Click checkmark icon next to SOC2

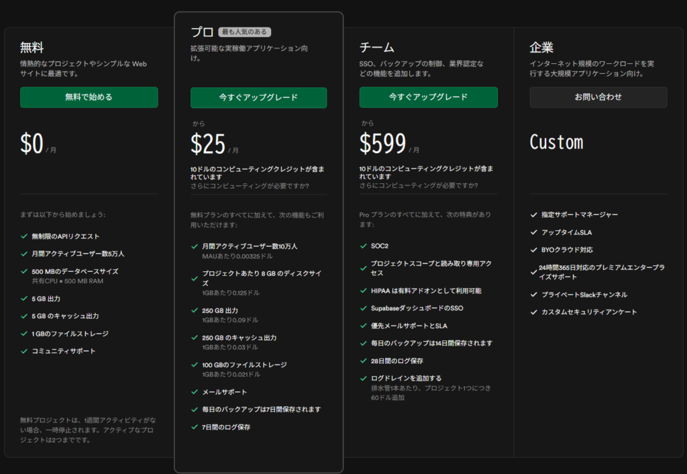[x=363, y=246]
